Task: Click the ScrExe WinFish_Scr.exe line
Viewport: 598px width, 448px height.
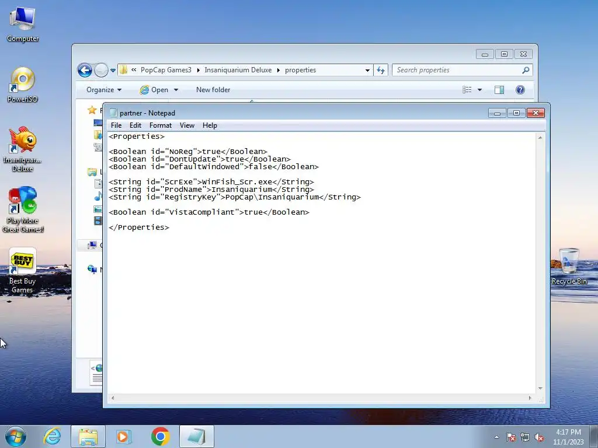Action: [x=211, y=182]
